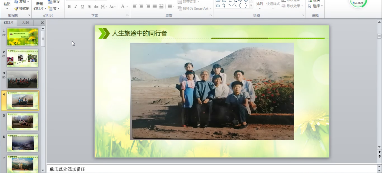This screenshot has width=382, height=173.
Task: Underline the selected text
Action: [x=82, y=7]
